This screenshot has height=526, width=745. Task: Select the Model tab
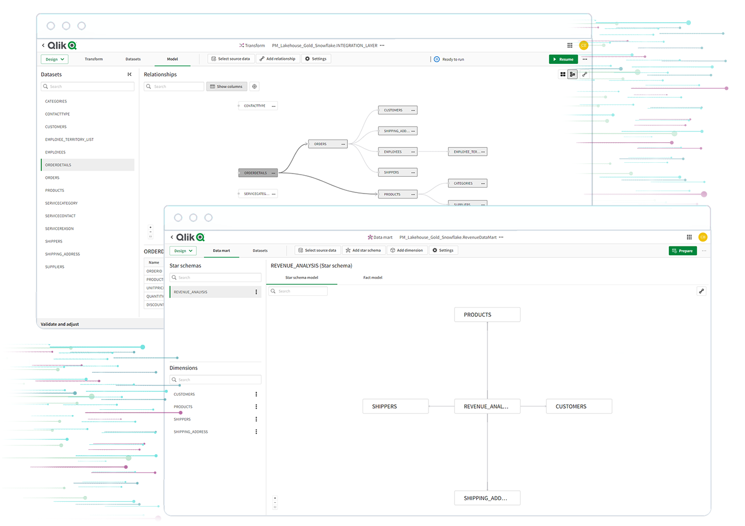173,59
